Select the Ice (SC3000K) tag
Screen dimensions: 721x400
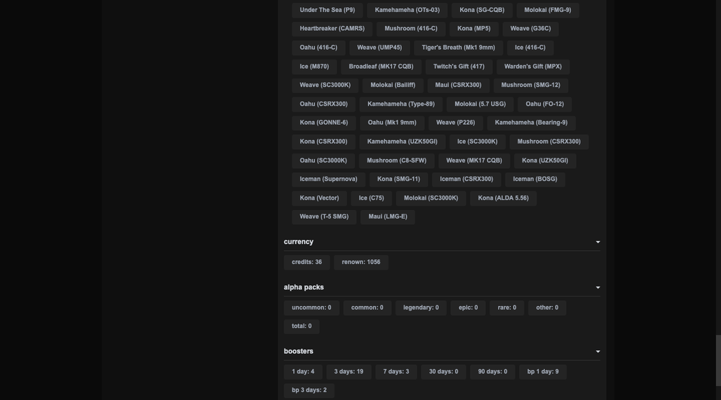(x=478, y=142)
